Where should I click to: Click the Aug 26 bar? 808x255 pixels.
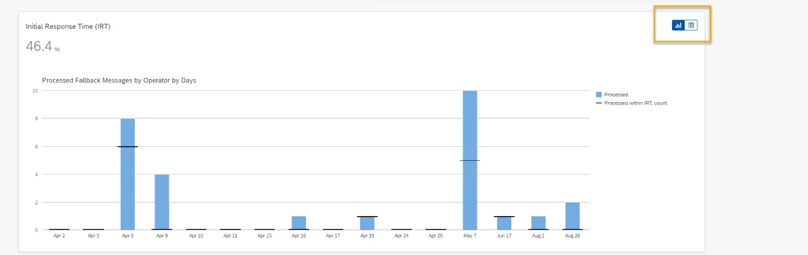pos(573,216)
